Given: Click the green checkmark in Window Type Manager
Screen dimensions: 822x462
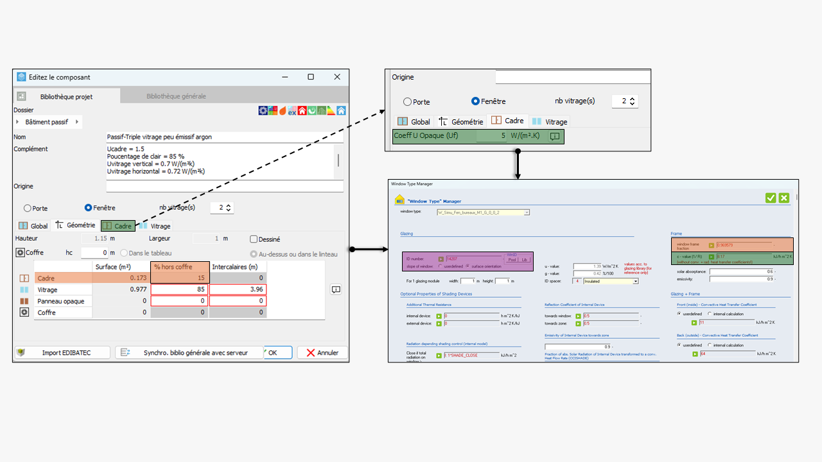Looking at the screenshot, I should (x=771, y=198).
